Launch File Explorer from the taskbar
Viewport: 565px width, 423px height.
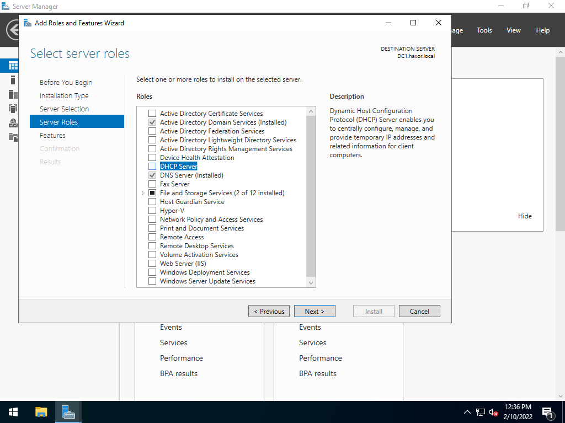tap(41, 412)
